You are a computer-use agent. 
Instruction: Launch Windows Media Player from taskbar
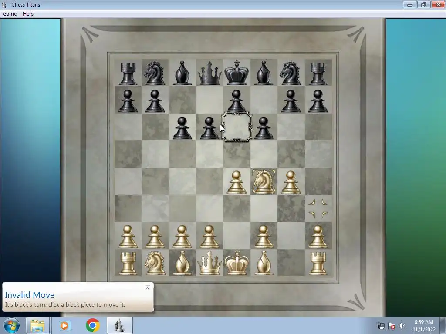pyautogui.click(x=65, y=326)
